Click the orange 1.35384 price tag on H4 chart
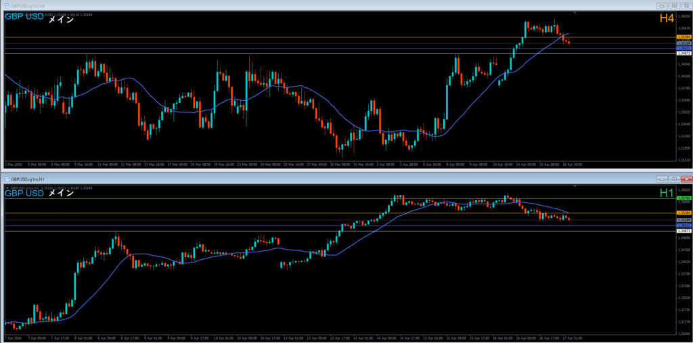Screen dimensions: 693x343 [x=683, y=37]
